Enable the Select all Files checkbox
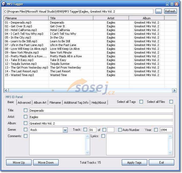The width and height of the screenshot is (182, 173). pyautogui.click(x=171, y=102)
